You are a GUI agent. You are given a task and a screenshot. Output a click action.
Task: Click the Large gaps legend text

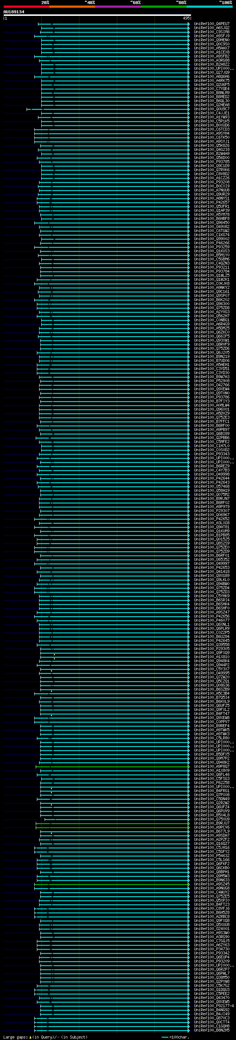[x=45, y=1037]
